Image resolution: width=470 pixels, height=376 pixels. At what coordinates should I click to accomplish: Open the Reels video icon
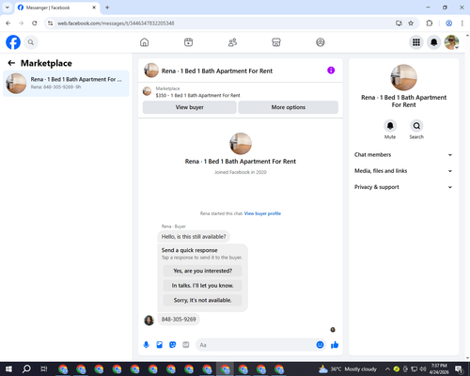[188, 42]
